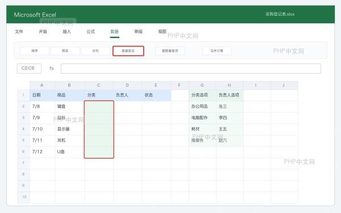Click the fx insert function symbol
The width and height of the screenshot is (341, 213).
[52, 68]
